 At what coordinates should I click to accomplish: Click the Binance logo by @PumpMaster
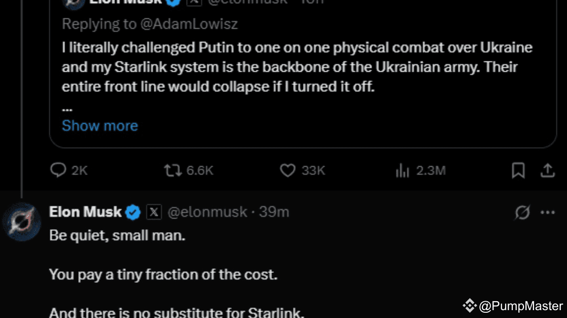469,305
